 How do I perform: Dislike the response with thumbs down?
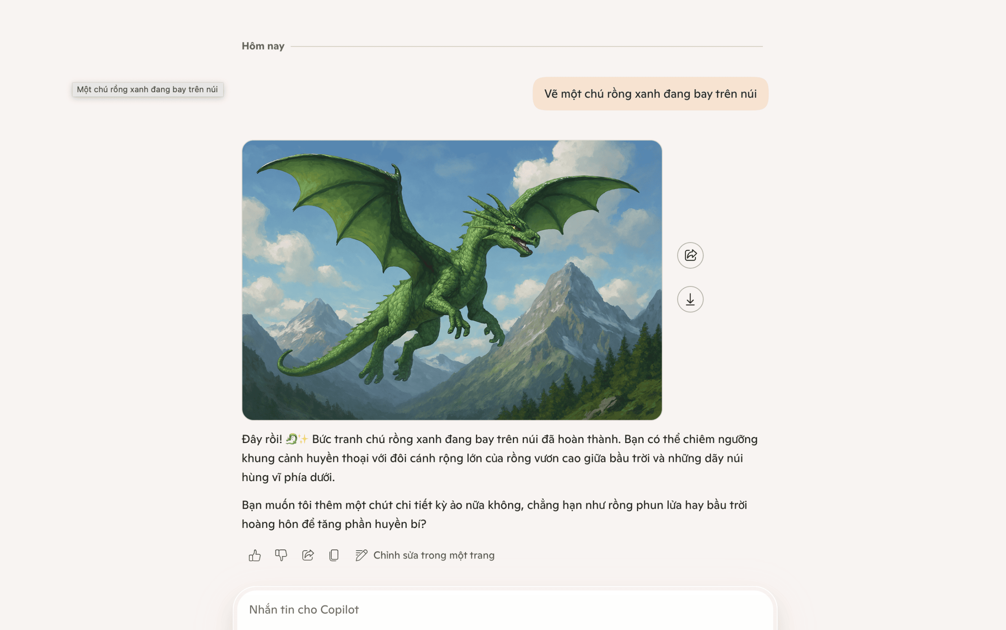tap(281, 555)
